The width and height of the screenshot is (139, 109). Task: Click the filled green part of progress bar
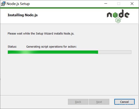point(53,52)
